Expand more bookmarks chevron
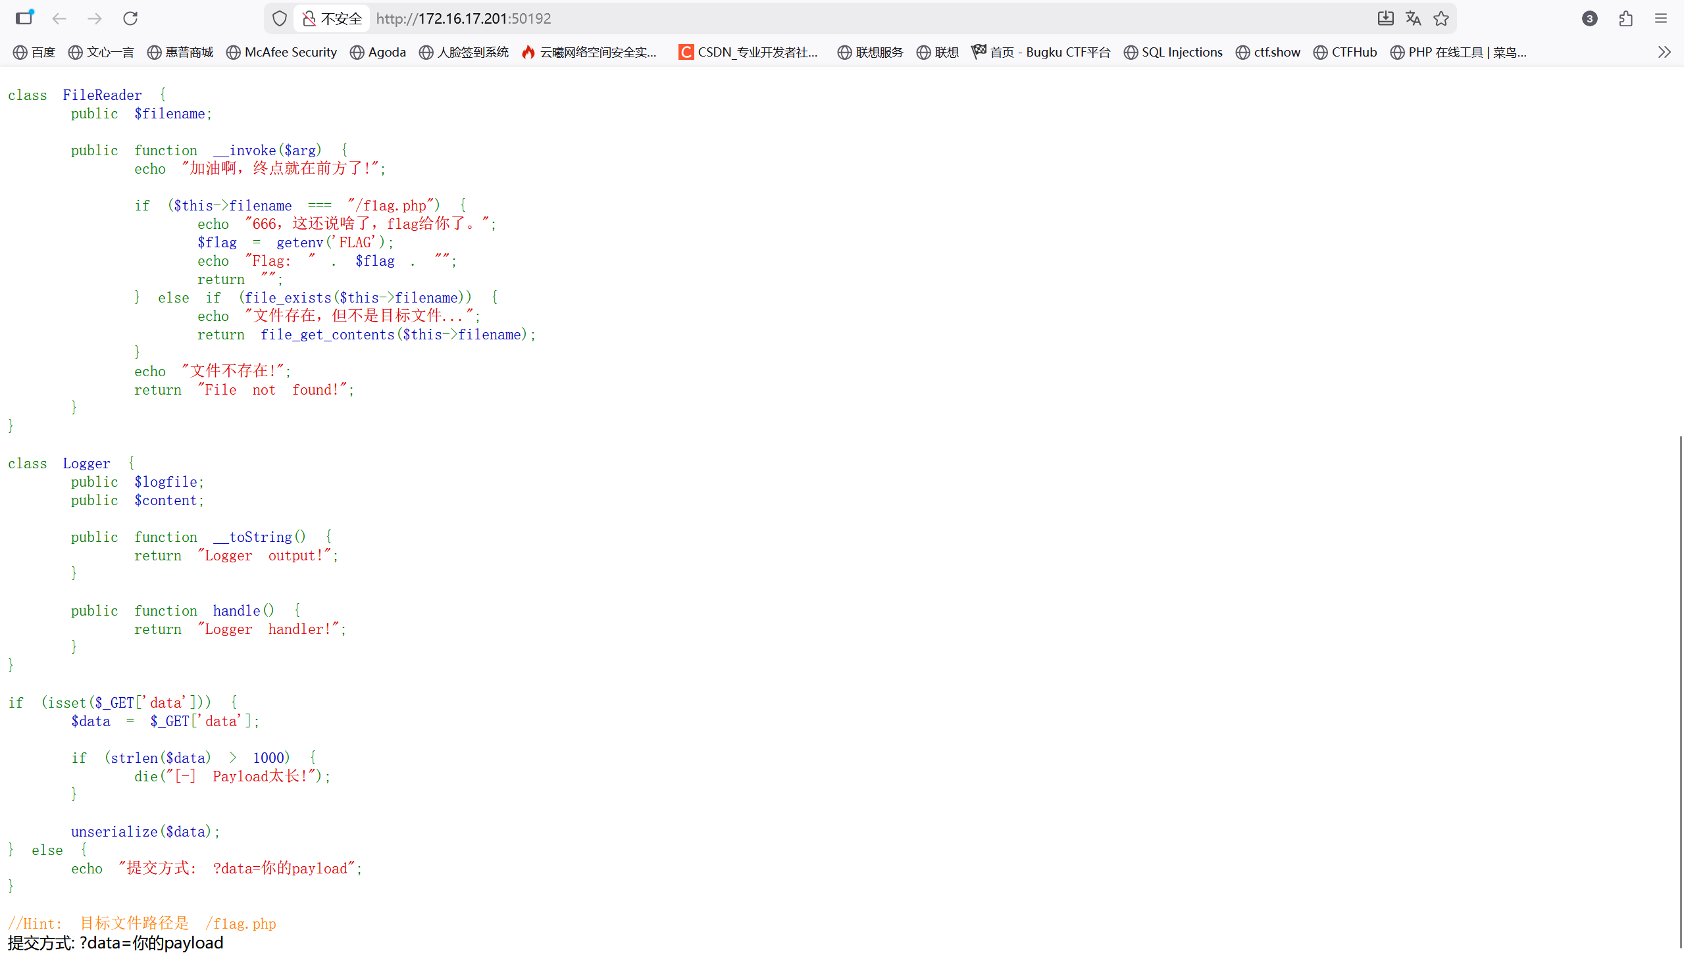 tap(1664, 52)
